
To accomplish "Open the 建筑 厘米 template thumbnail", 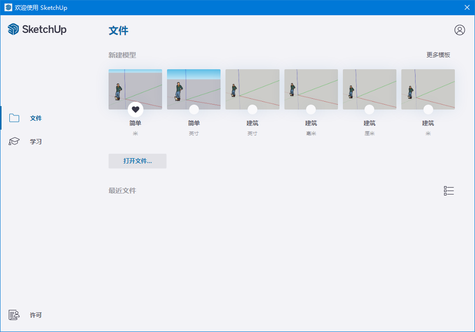I will click(369, 89).
